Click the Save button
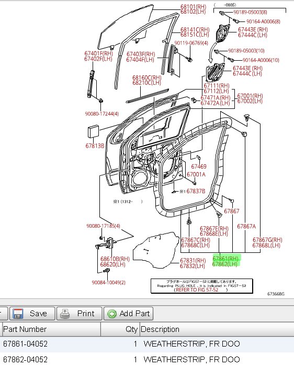 [x=32, y=314]
